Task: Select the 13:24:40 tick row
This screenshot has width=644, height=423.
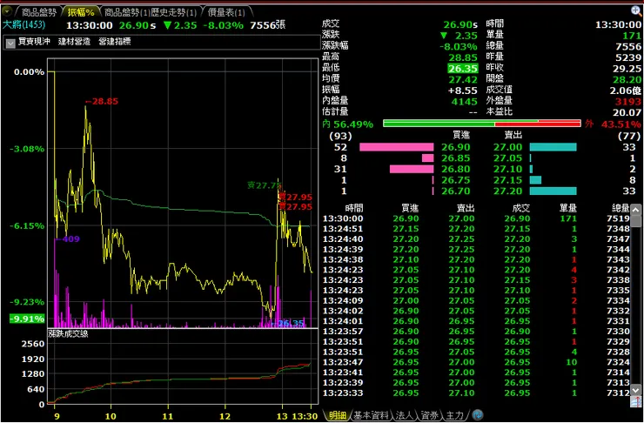Action: (x=476, y=239)
